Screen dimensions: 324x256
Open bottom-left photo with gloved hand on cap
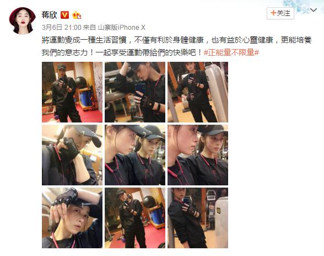click(72, 218)
